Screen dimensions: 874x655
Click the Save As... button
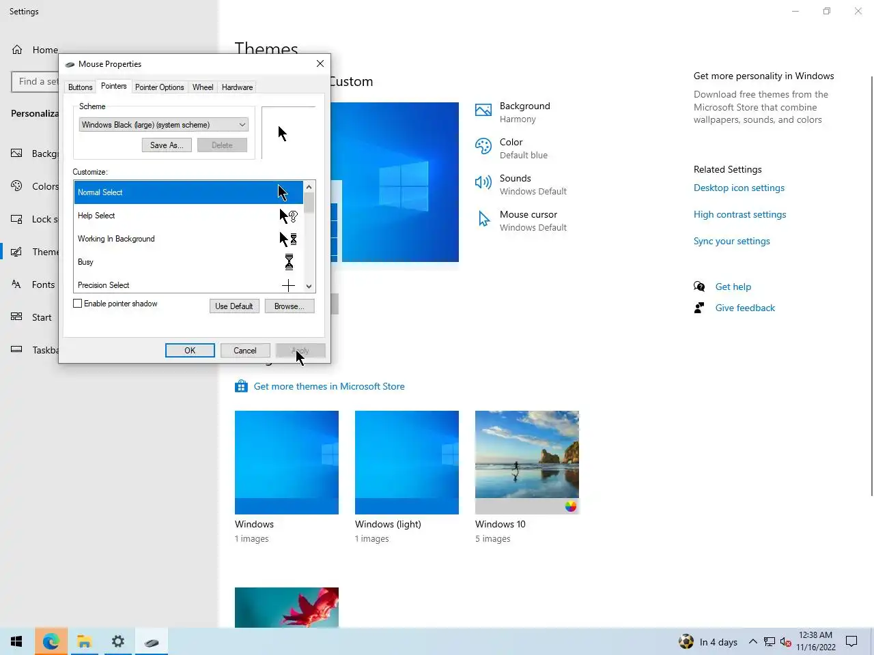coord(167,145)
